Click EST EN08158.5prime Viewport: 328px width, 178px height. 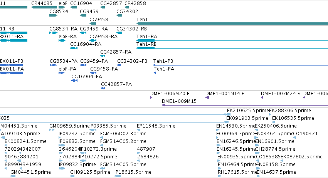[276, 165]
